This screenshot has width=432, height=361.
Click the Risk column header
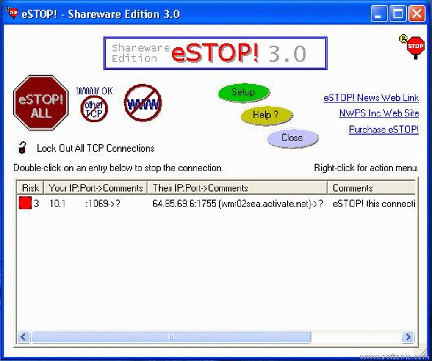pyautogui.click(x=29, y=188)
